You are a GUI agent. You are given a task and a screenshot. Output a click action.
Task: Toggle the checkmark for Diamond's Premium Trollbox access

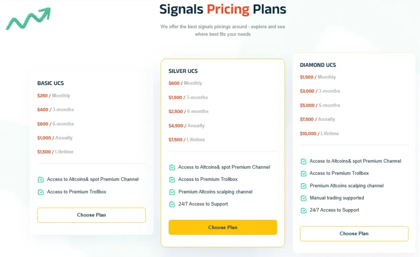[303, 173]
